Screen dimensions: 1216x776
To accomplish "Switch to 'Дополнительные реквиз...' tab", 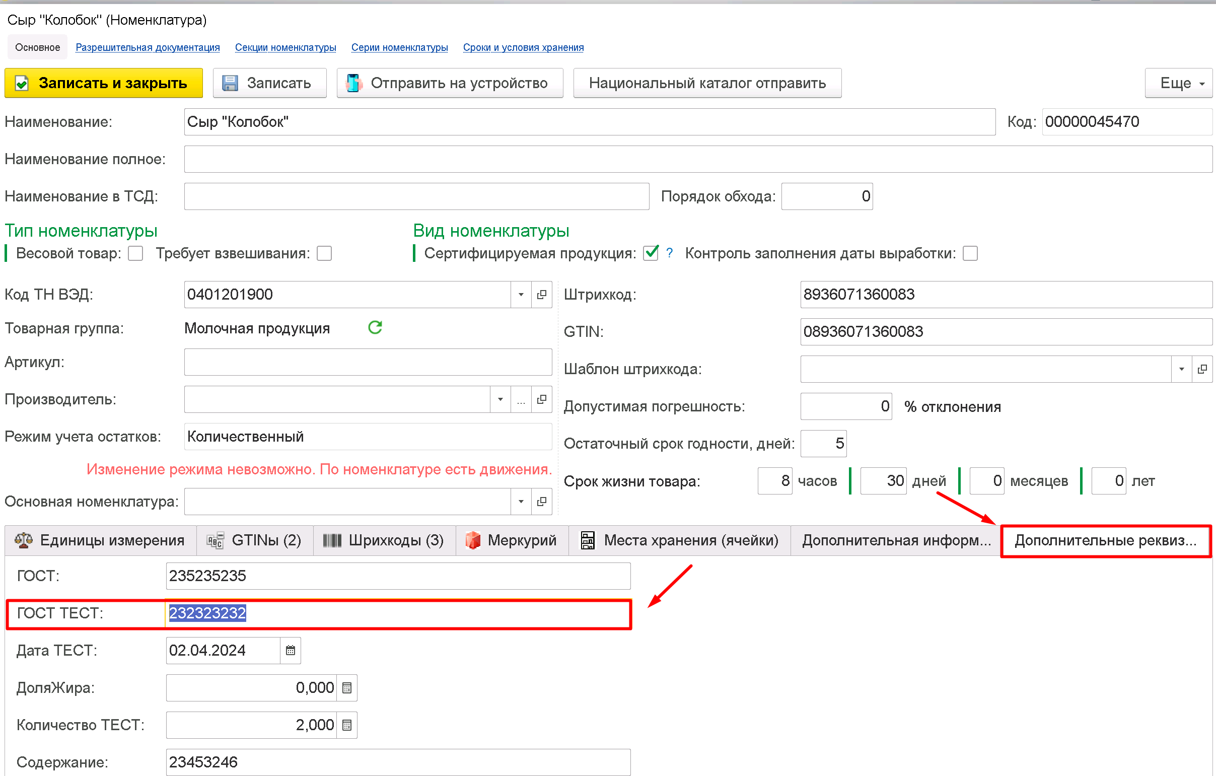I will [x=1106, y=541].
